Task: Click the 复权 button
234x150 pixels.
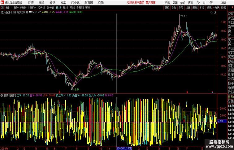Action: (x=167, y=8)
